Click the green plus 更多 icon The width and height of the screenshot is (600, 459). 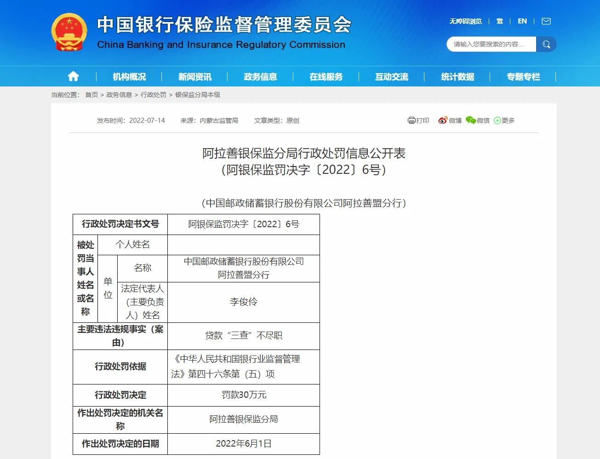pos(497,120)
